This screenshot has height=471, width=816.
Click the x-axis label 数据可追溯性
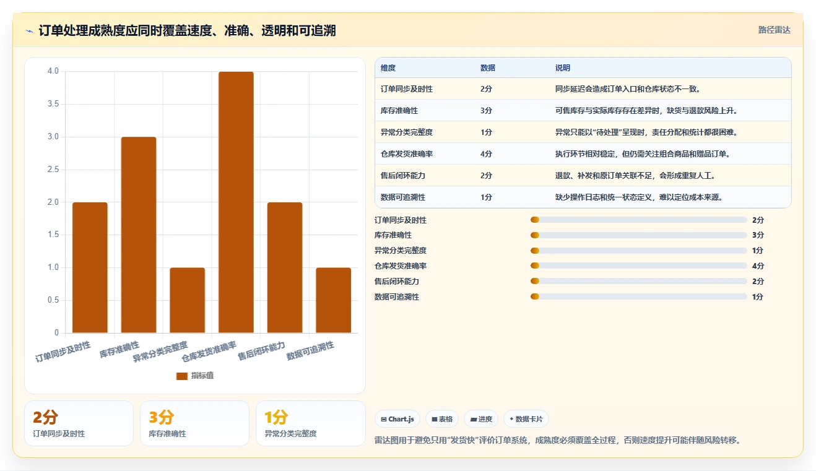(310, 351)
